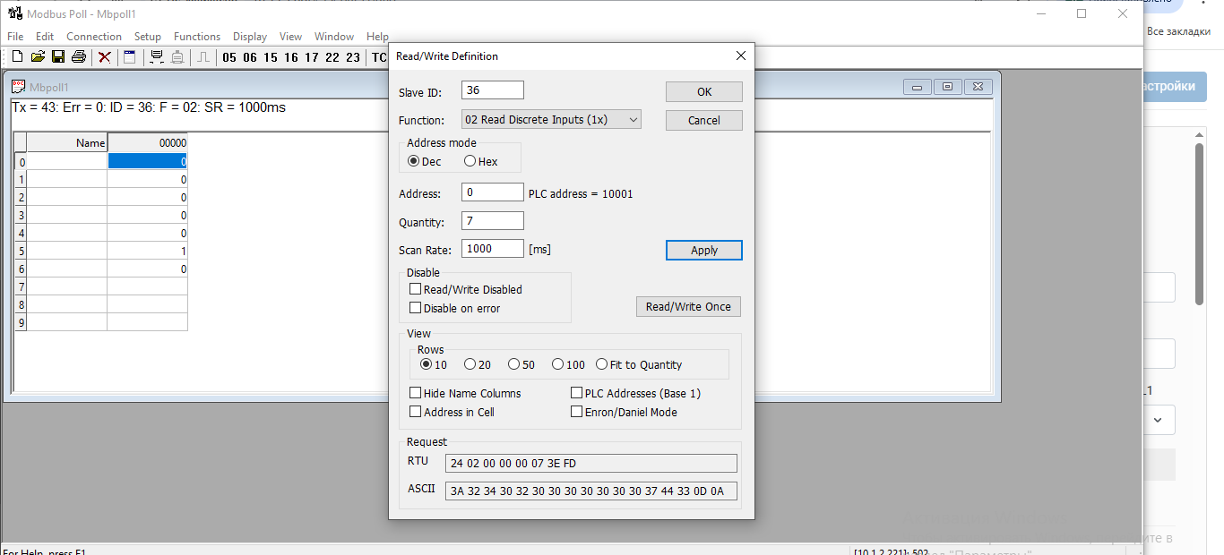Image resolution: width=1224 pixels, height=555 pixels.
Task: Click the RTU request field
Action: [x=591, y=463]
